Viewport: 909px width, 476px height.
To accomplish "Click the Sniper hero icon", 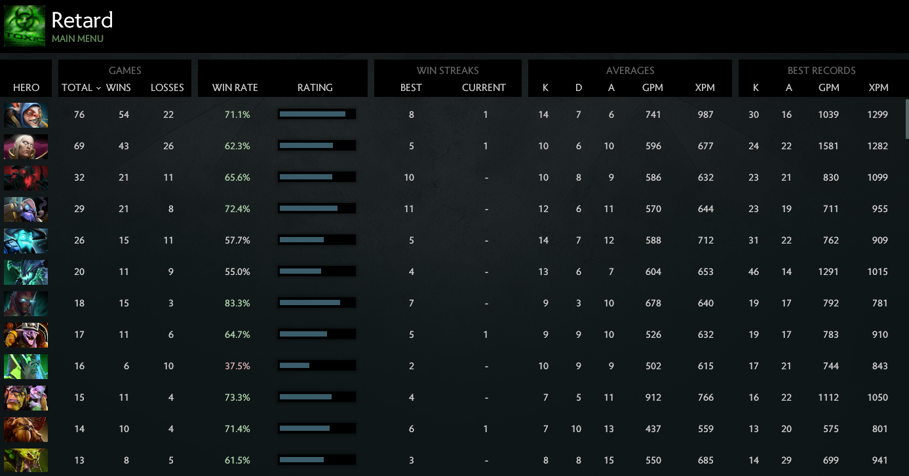I will click(x=26, y=429).
